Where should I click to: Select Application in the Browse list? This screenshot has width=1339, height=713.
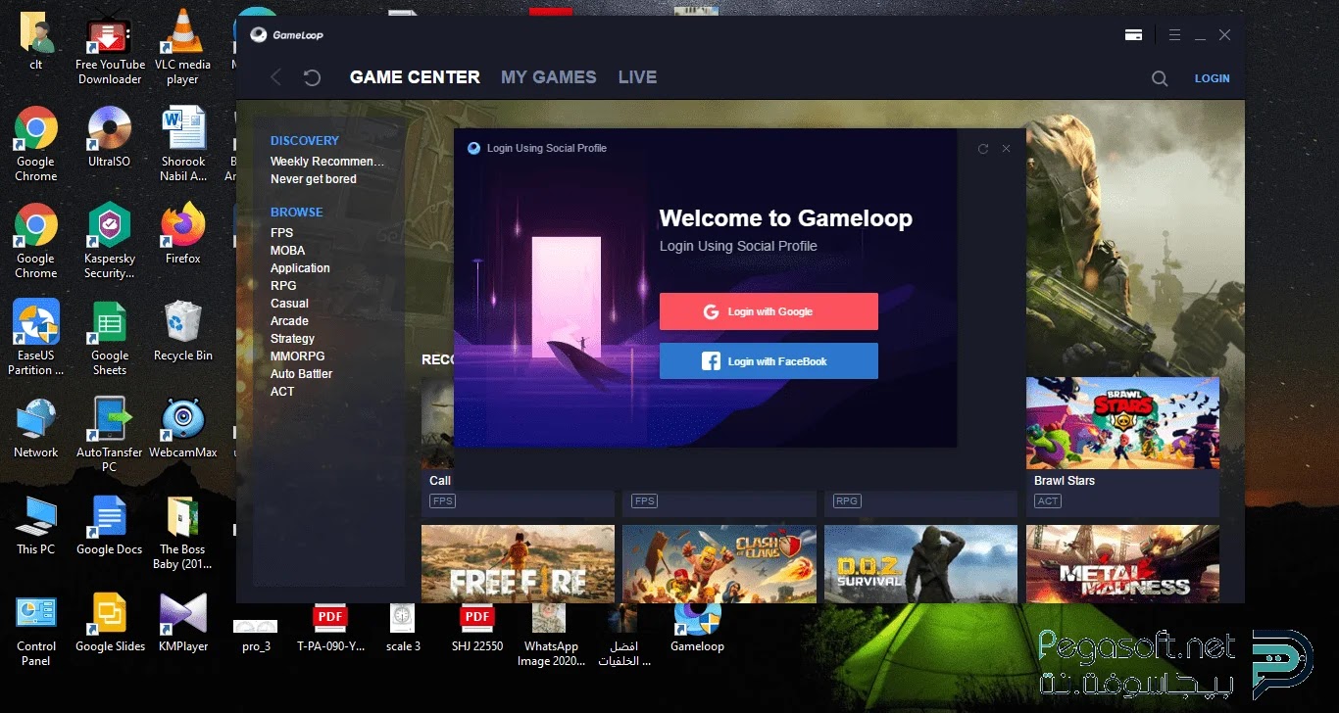(x=300, y=268)
